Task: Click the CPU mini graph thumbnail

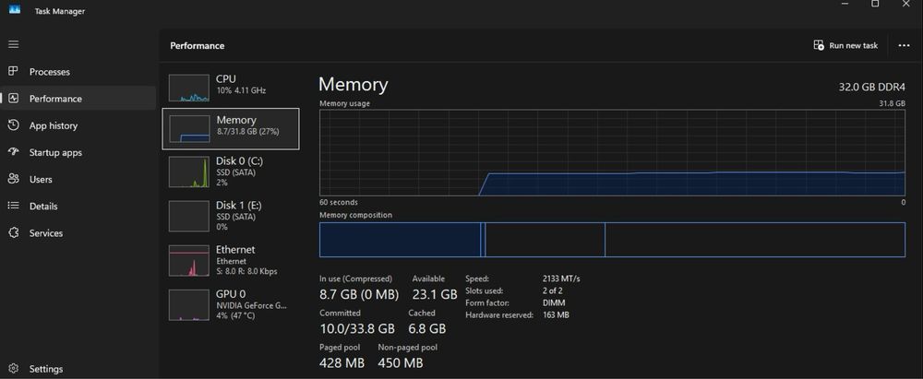Action: (x=189, y=88)
